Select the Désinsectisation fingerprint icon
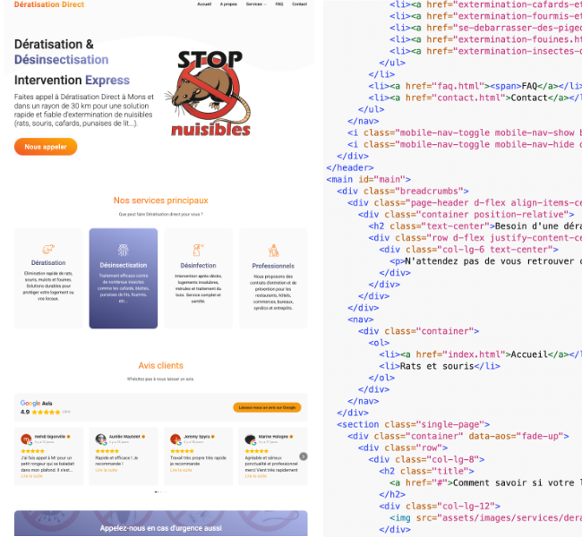This screenshot has height=537, width=582. 124,249
